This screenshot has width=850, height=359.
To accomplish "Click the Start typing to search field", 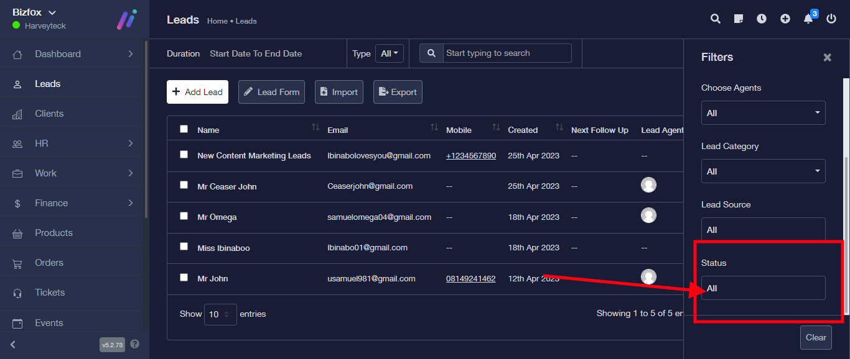I will pos(507,53).
